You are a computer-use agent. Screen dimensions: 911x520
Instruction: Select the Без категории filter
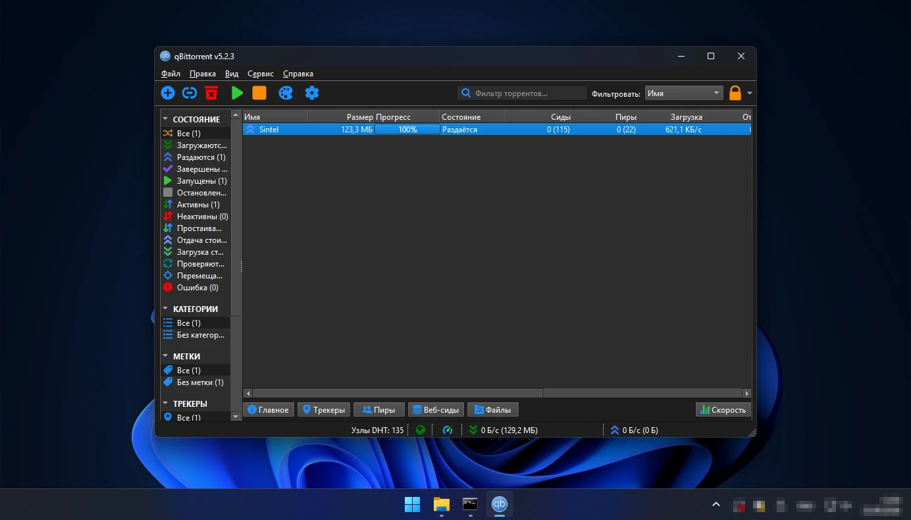[x=195, y=335]
